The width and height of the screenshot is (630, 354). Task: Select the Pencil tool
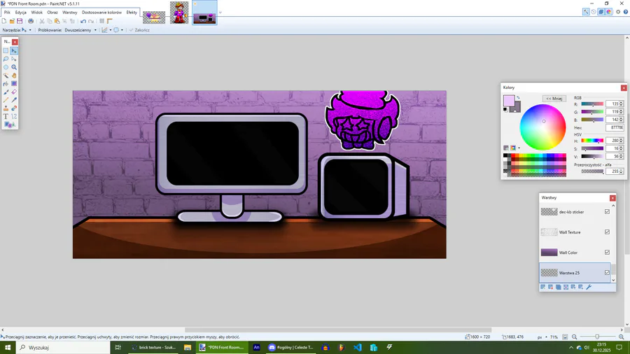(x=6, y=100)
